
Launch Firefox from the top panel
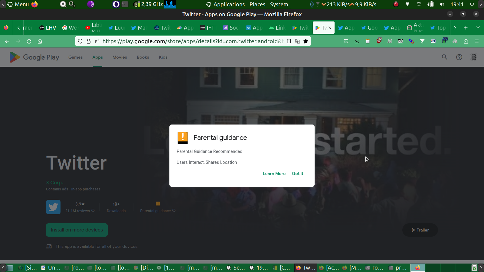[35, 4]
